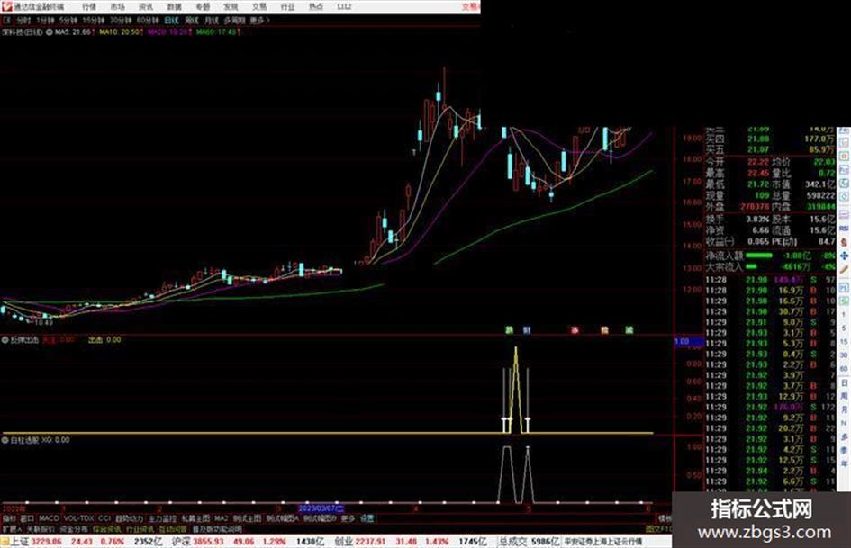Expand 更多 indicators in bottom bar

pos(348,518)
